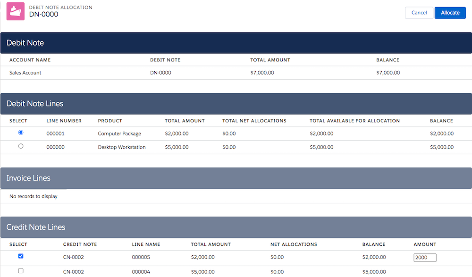Image resolution: width=472 pixels, height=277 pixels.
Task: Click the Credit Note Lines section header
Action: coord(236,227)
